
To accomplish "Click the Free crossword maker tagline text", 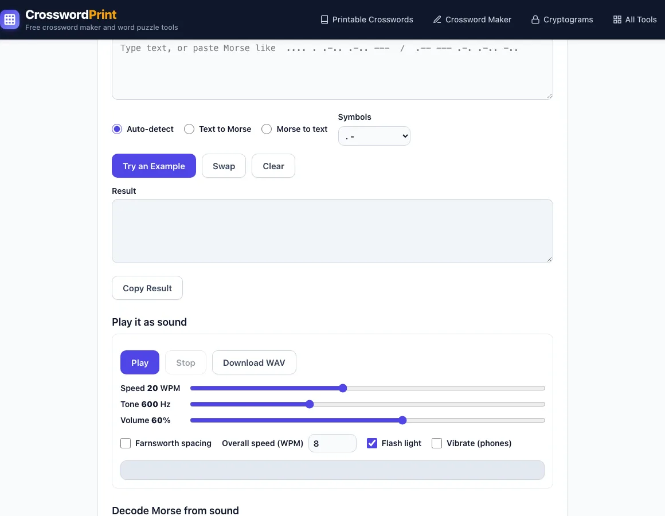I will [x=102, y=27].
